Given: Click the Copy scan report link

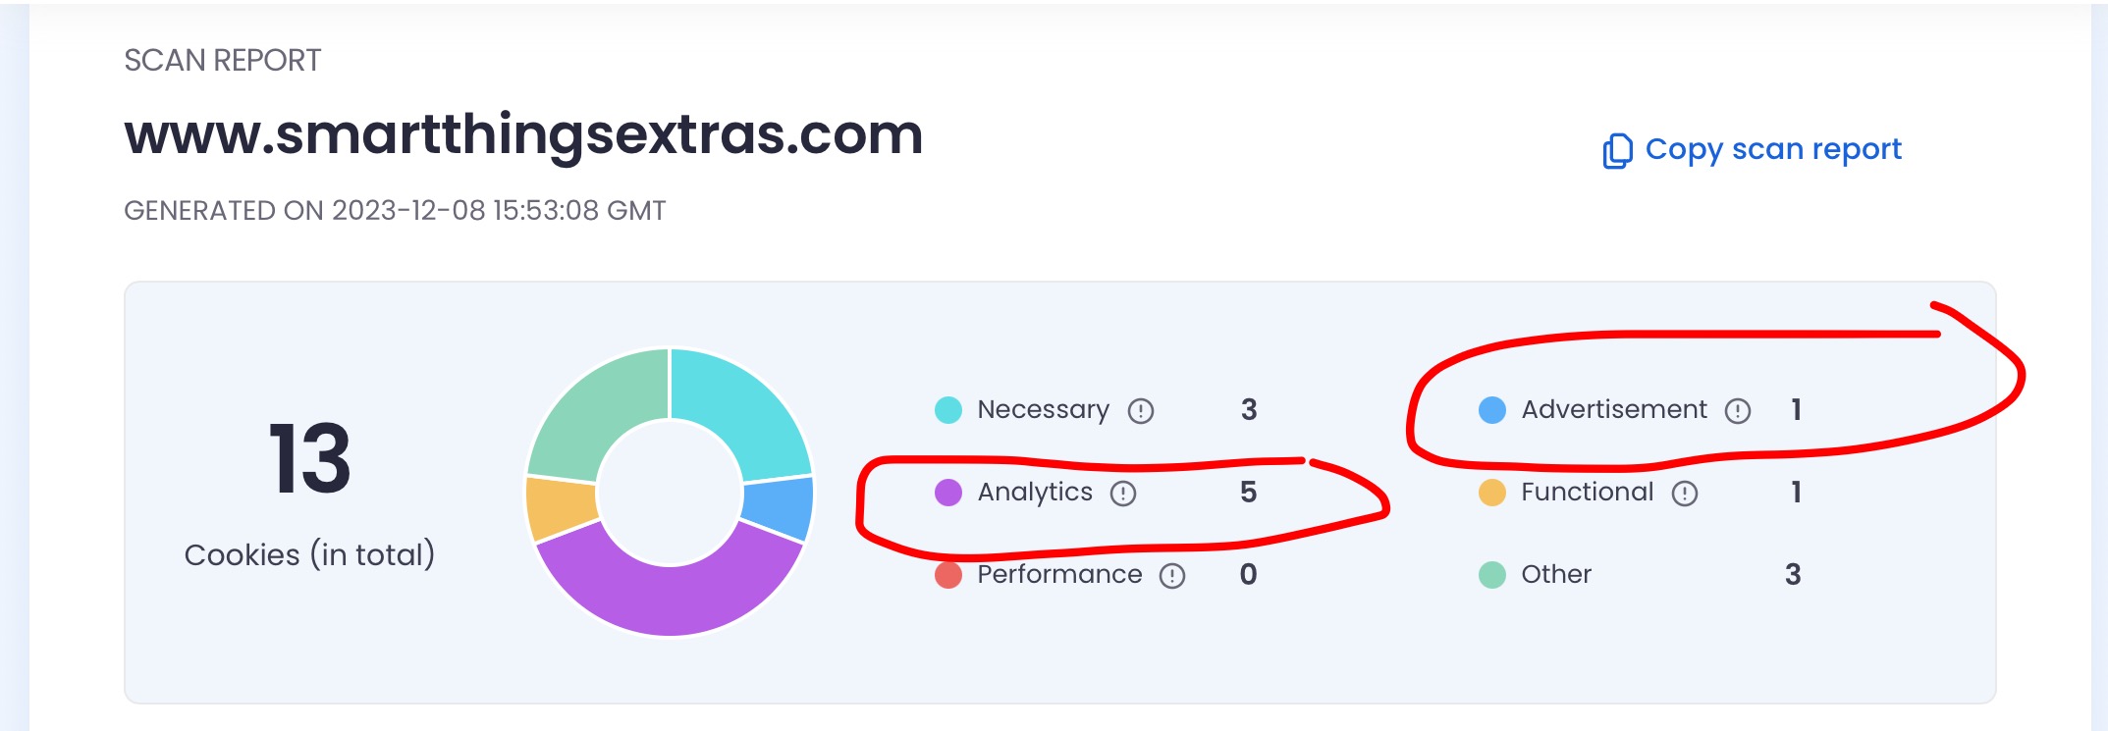Looking at the screenshot, I should [1752, 150].
